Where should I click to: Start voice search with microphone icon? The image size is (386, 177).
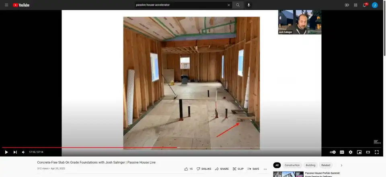tap(249, 5)
